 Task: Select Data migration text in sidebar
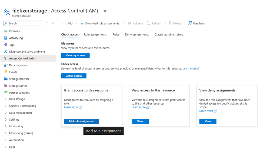[18, 65]
